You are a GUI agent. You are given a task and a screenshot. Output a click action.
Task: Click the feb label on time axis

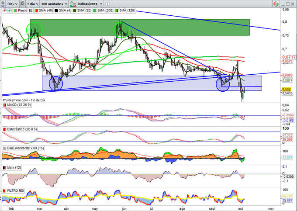coord(11,209)
